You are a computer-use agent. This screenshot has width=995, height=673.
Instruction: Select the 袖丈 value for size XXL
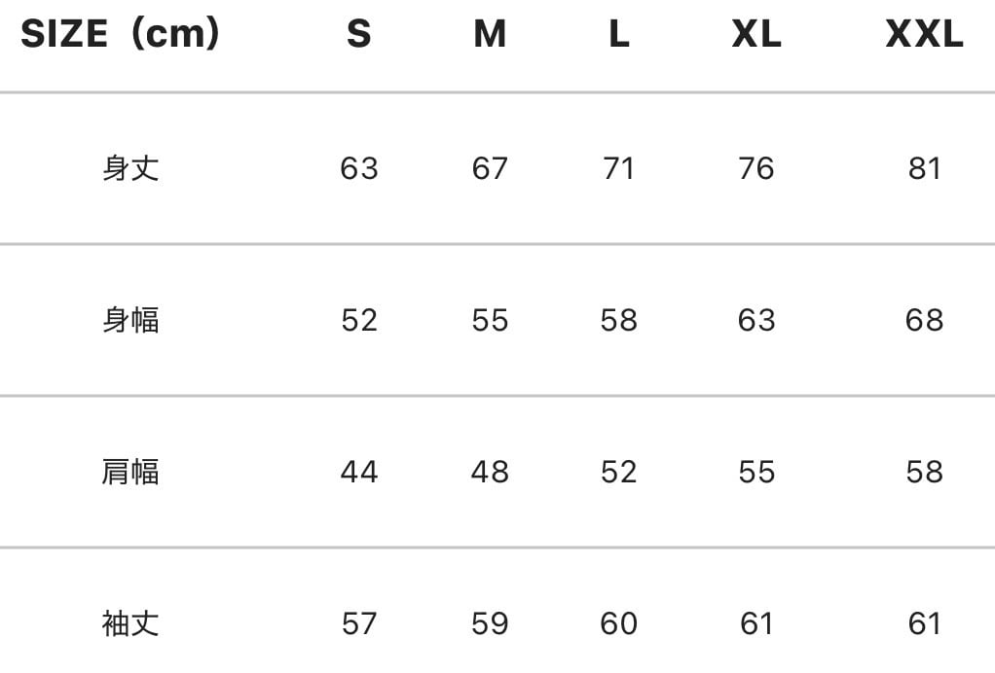pyautogui.click(x=924, y=623)
